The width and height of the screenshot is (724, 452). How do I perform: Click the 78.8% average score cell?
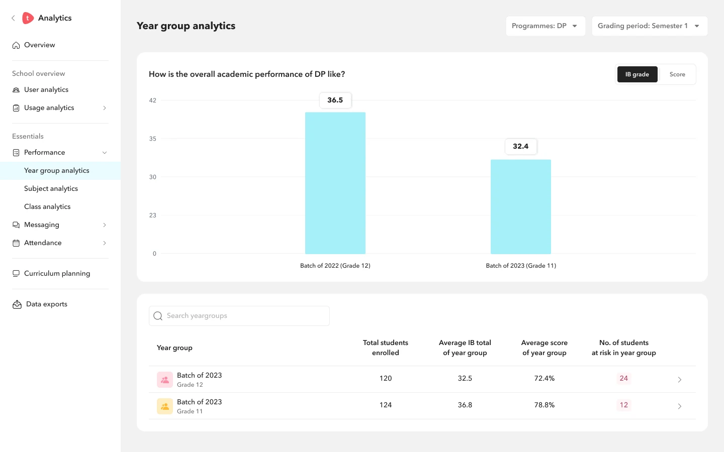pos(545,405)
